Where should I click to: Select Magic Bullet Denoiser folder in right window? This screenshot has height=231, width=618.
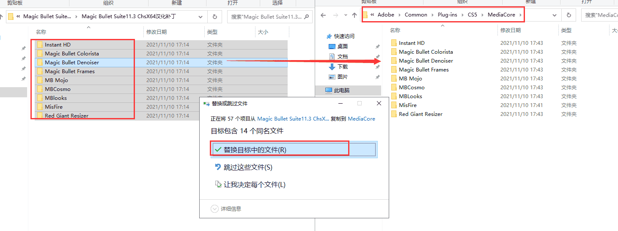tap(426, 60)
